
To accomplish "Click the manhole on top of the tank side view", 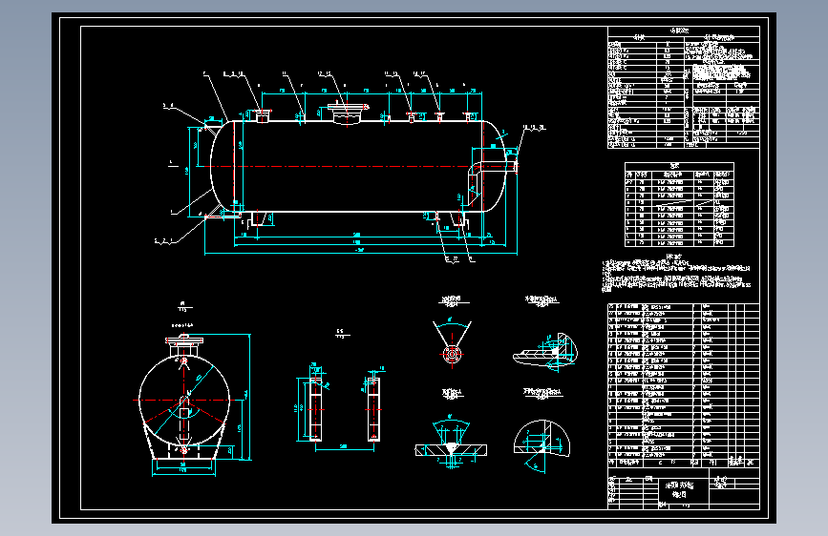I will [x=347, y=113].
